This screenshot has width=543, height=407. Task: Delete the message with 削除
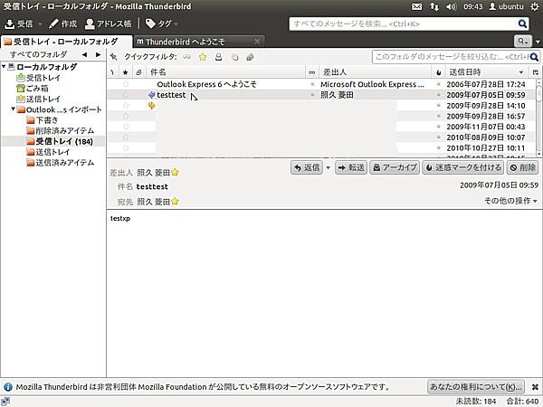[x=523, y=167]
